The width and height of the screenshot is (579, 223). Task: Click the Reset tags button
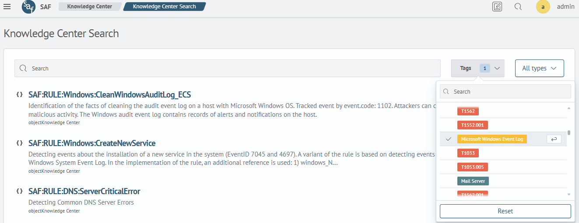tap(505, 211)
